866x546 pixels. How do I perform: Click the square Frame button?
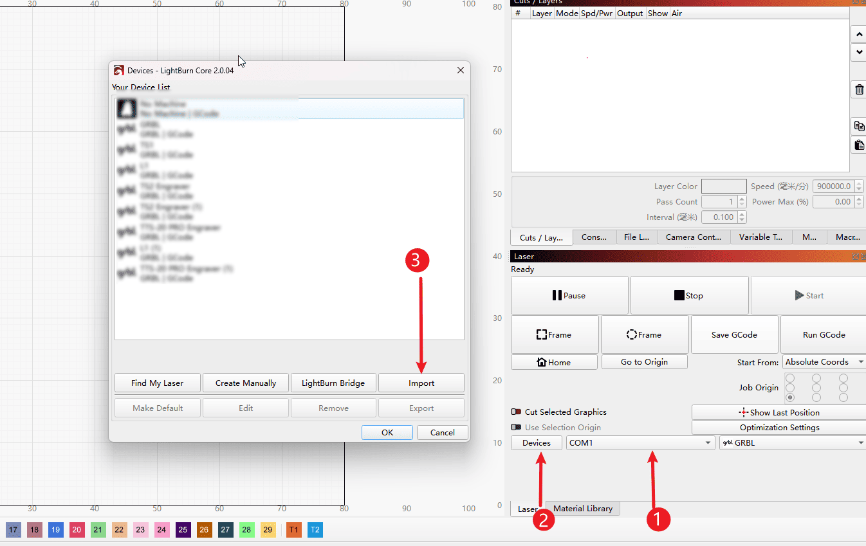pos(554,334)
